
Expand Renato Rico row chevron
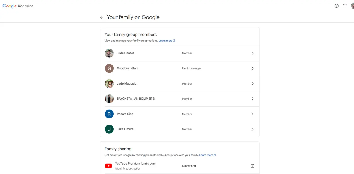tap(253, 114)
